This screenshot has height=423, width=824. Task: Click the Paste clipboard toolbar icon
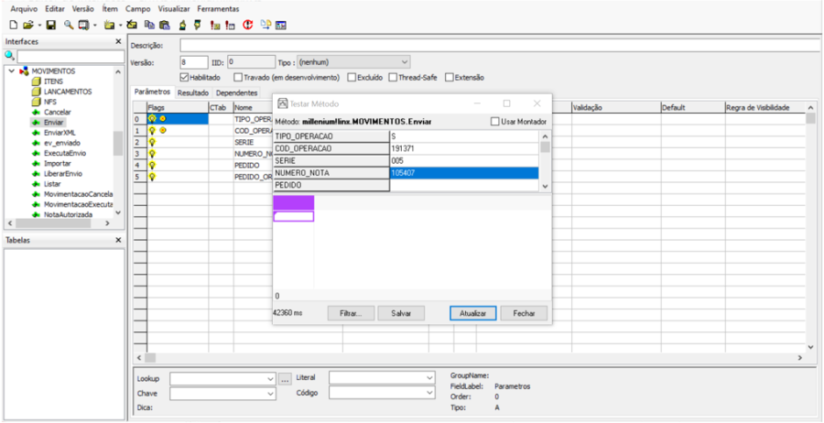coord(165,25)
